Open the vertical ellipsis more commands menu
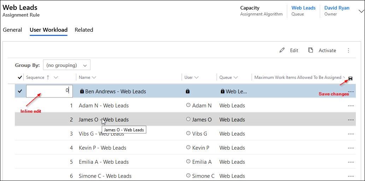The height and width of the screenshot is (181, 365). click(x=348, y=50)
